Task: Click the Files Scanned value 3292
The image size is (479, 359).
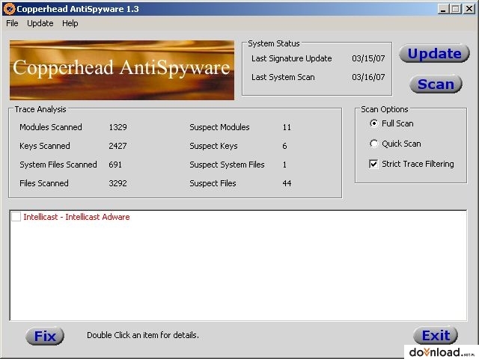Action: 118,183
